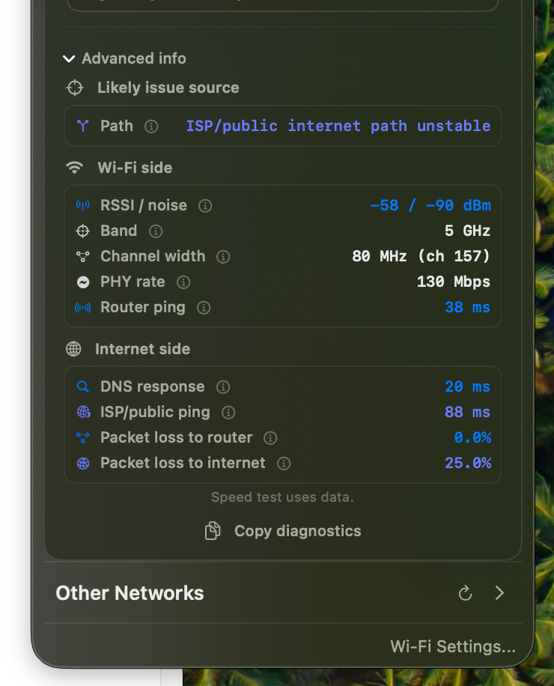Click the Band target icon
Screen dimensions: 554x686
tap(83, 231)
